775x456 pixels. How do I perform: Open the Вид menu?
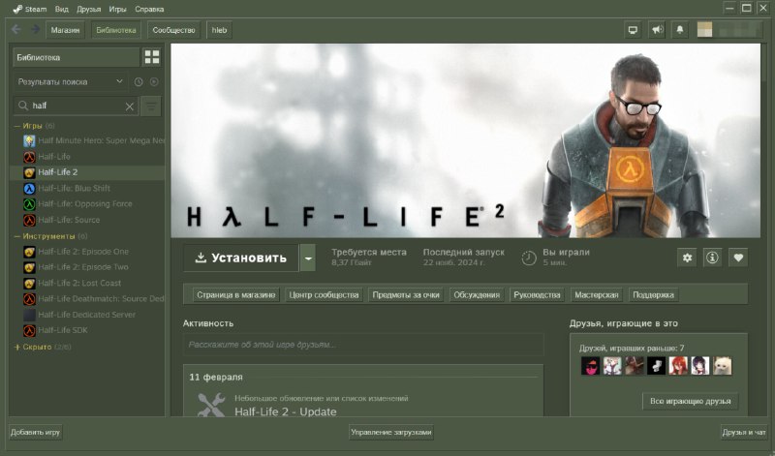tap(62, 9)
